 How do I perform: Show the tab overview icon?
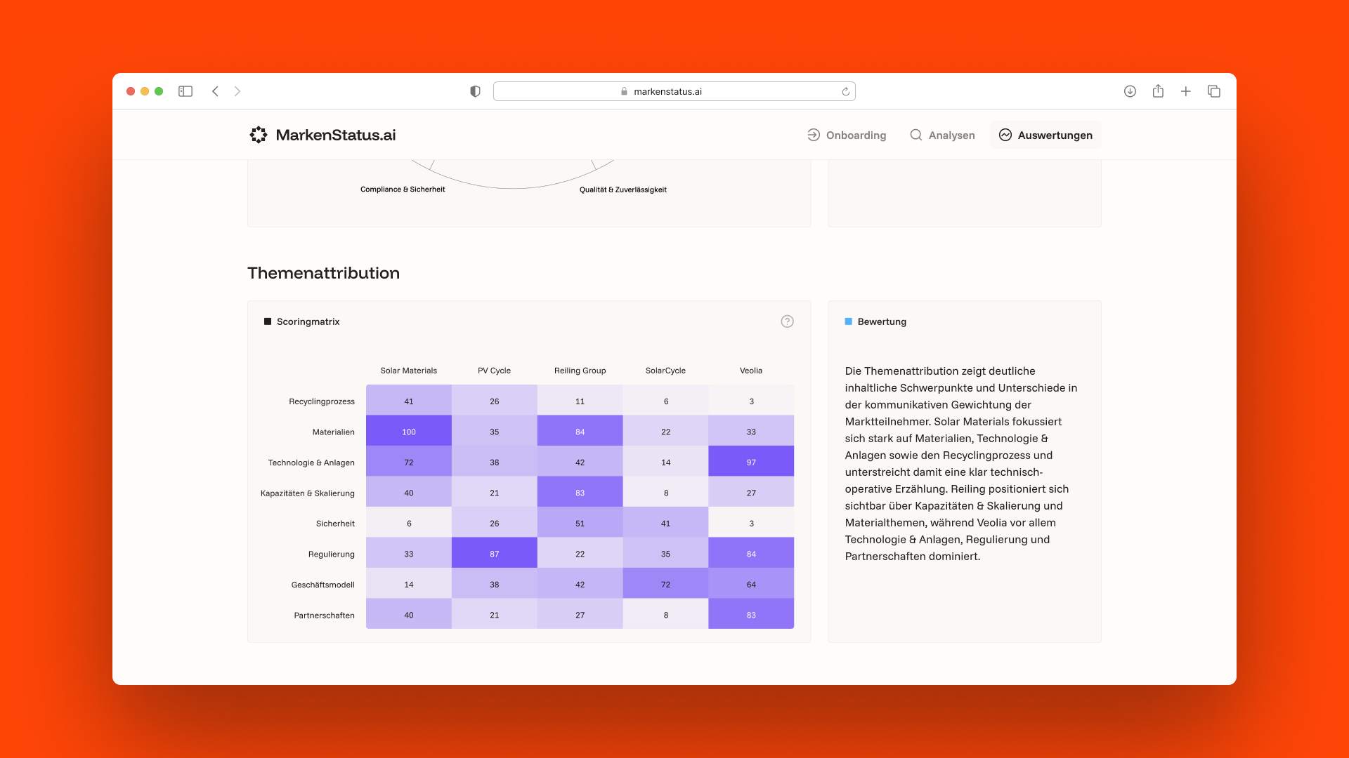(1214, 91)
